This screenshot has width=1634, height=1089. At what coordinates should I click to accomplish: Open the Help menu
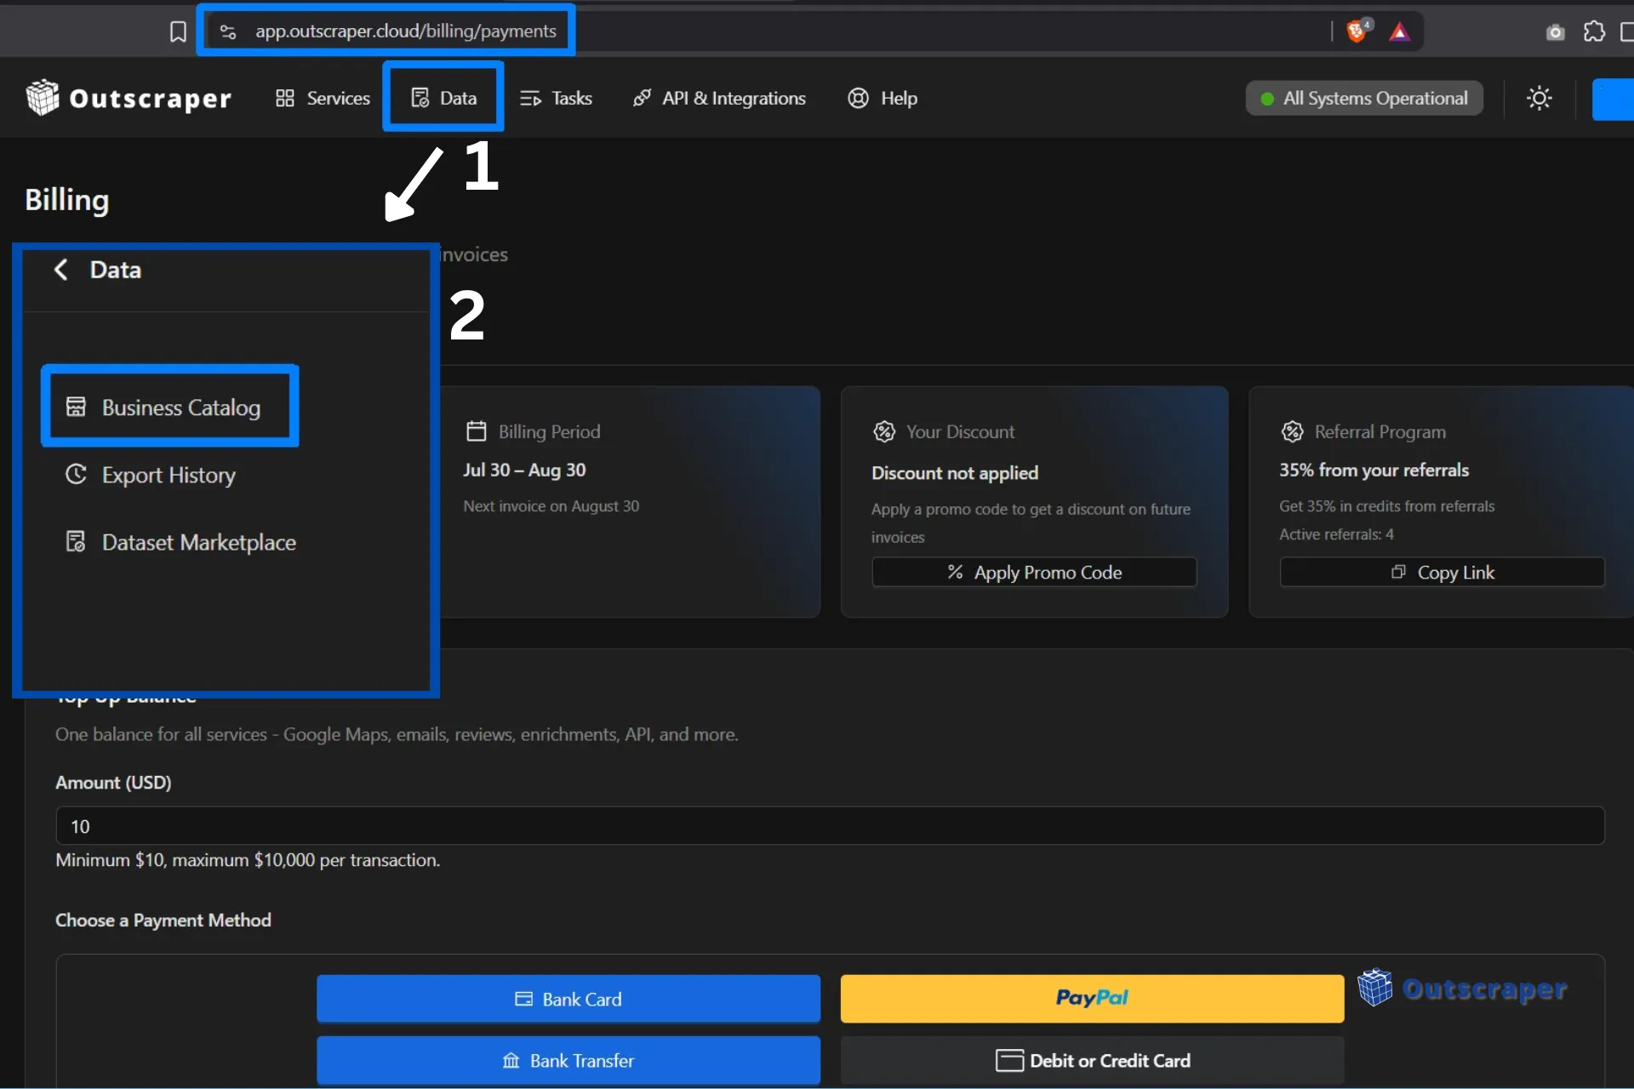pyautogui.click(x=883, y=98)
